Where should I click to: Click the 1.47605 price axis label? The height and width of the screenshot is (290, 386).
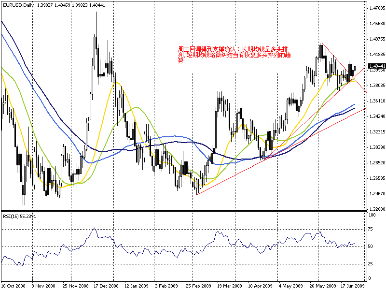pos(377,8)
